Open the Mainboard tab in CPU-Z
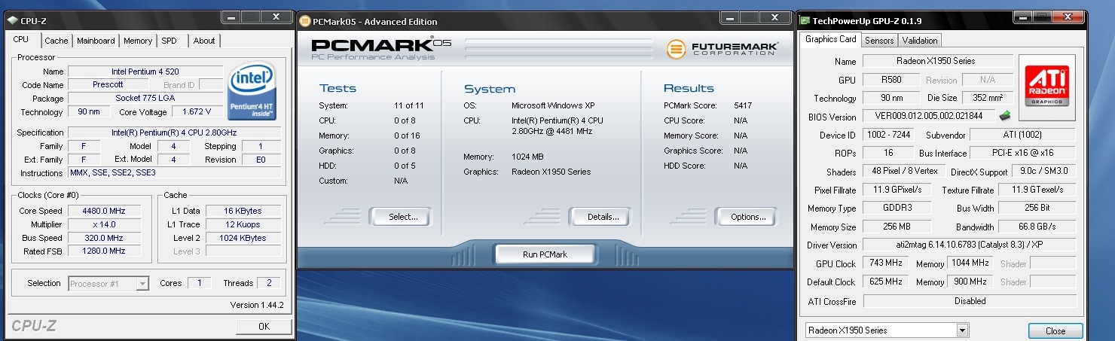This screenshot has height=341, width=1115. [x=96, y=41]
